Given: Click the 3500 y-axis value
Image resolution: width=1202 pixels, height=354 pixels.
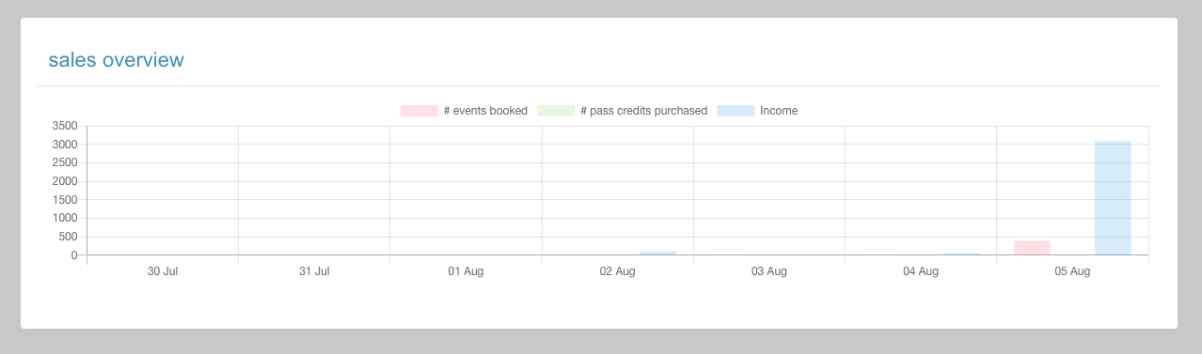Looking at the screenshot, I should pyautogui.click(x=66, y=126).
